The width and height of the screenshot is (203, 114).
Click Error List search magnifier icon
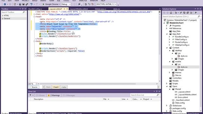tap(158, 95)
